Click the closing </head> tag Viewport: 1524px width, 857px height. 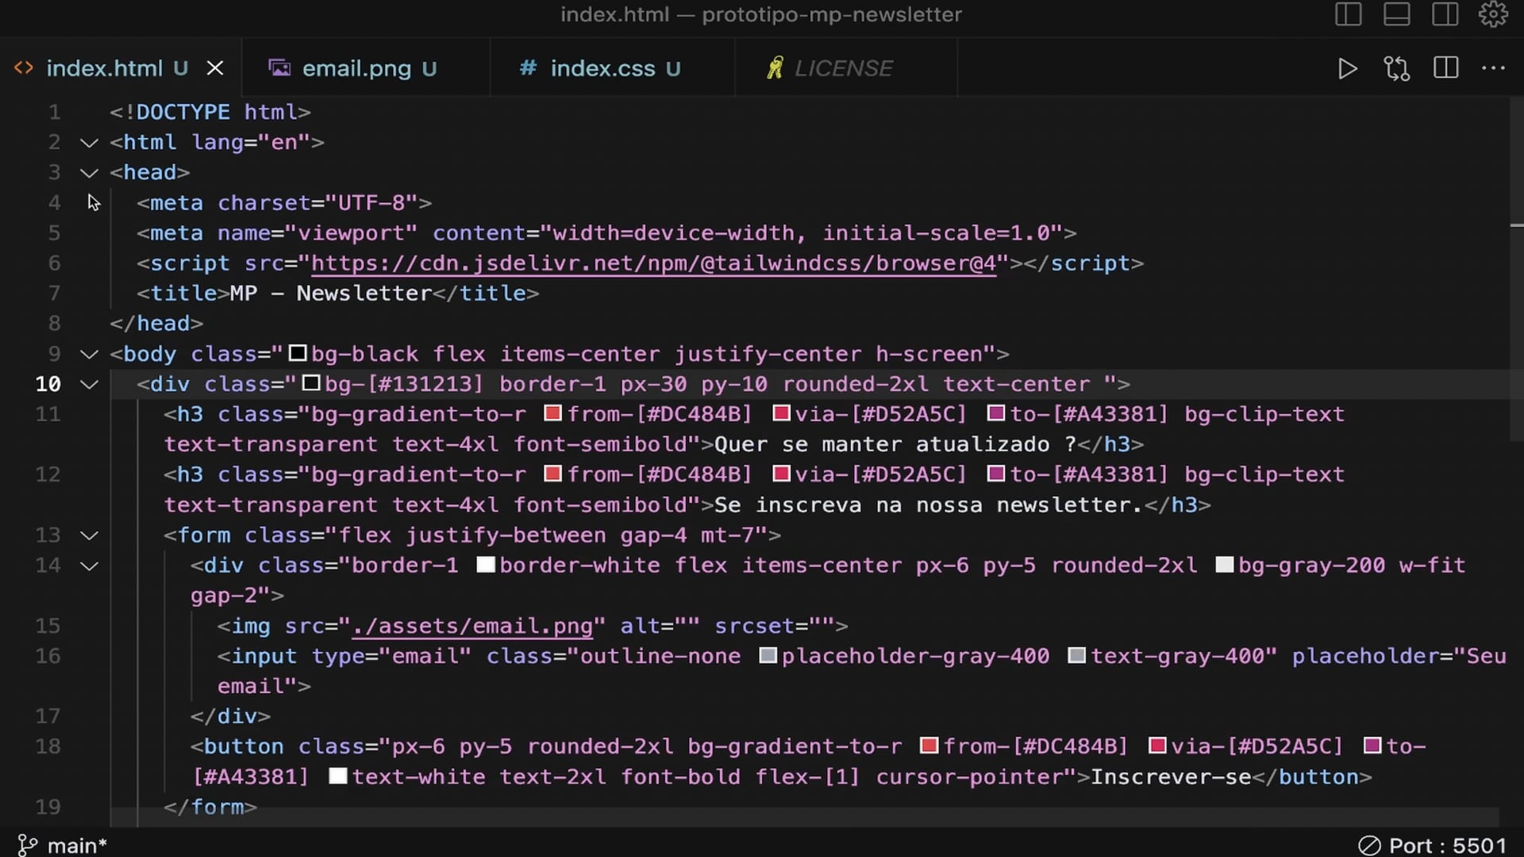click(156, 324)
